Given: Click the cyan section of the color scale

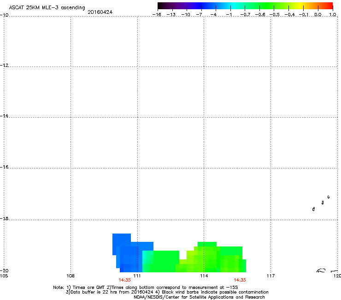Looking at the screenshot, I should pos(234,6).
